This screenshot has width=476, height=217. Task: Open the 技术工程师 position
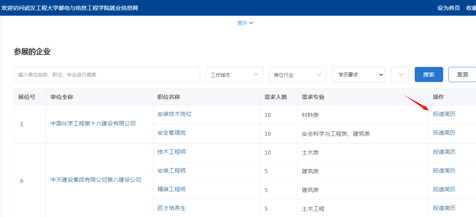[171, 152]
